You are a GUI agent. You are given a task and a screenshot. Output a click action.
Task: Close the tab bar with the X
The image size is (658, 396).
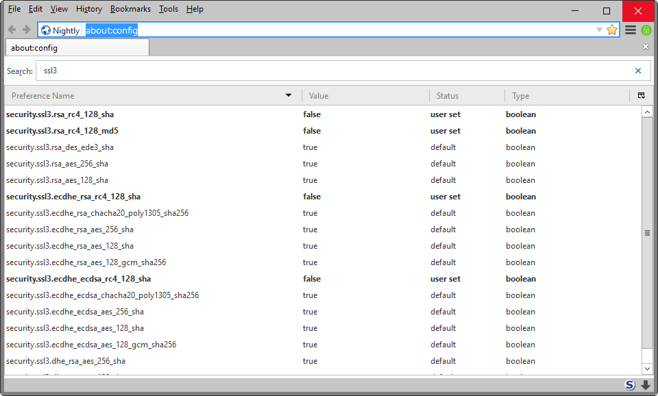[x=646, y=47]
